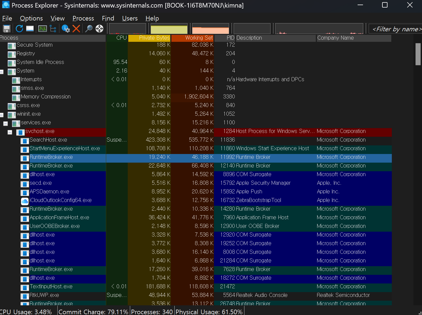Click the UserOOBEBroker.exe process icon
The height and width of the screenshot is (315, 422).
(25, 227)
